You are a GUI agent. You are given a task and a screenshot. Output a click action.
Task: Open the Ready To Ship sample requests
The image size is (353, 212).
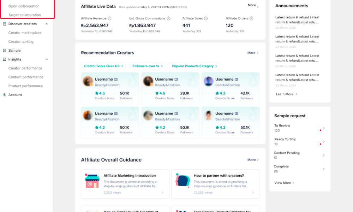tap(285, 139)
